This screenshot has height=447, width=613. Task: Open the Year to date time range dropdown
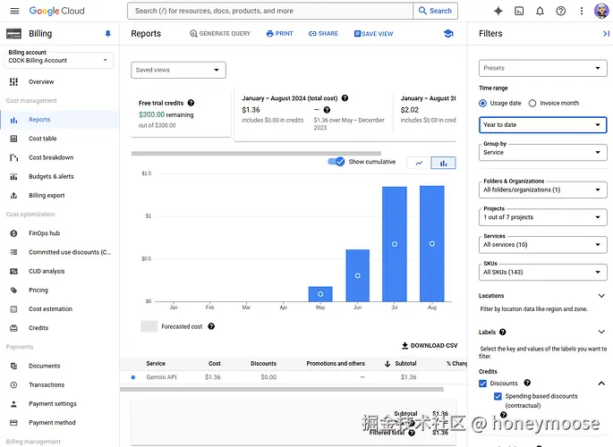click(542, 125)
